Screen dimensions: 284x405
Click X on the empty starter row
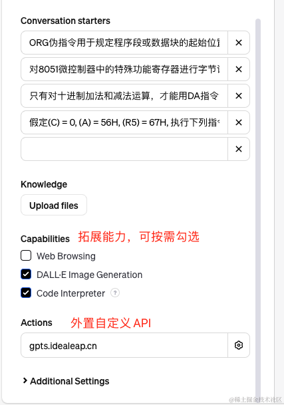click(239, 149)
